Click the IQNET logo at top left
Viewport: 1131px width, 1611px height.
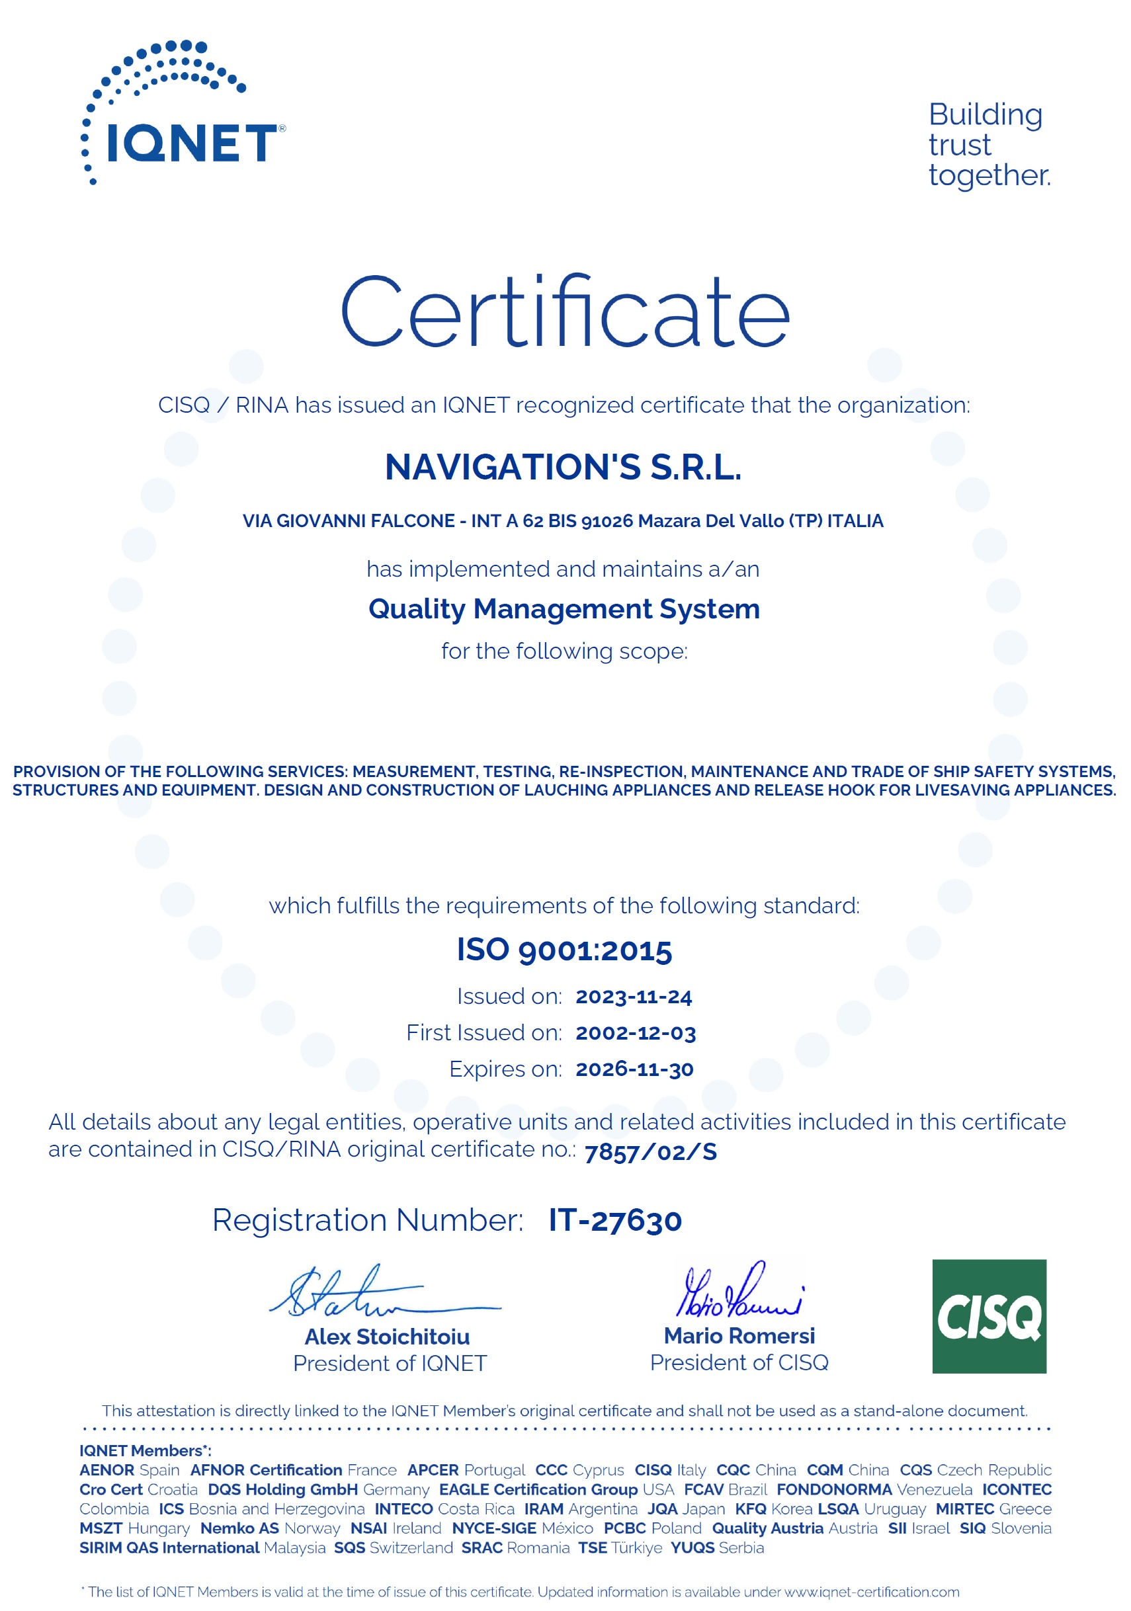(184, 112)
